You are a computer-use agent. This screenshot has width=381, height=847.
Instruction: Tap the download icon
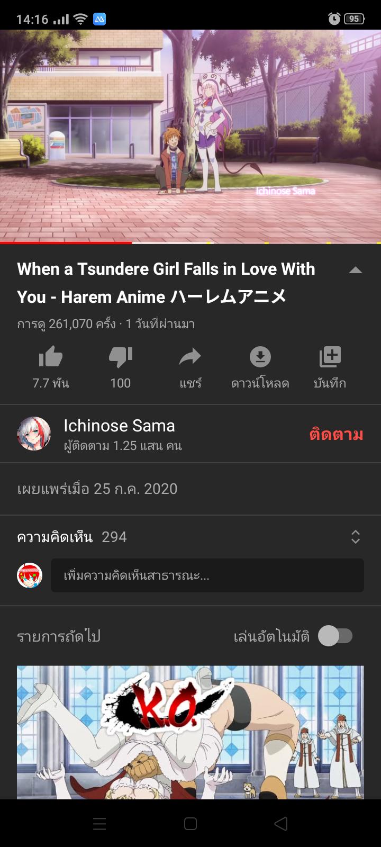click(x=260, y=357)
